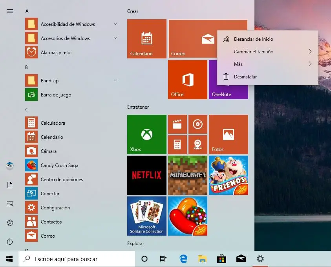Open the Xbox tile

coord(146,134)
